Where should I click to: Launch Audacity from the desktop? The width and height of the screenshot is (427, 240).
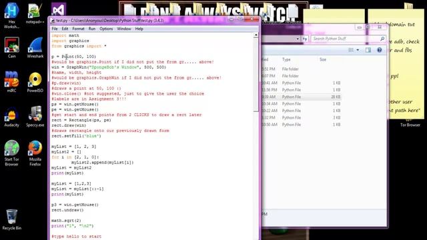[x=12, y=117]
